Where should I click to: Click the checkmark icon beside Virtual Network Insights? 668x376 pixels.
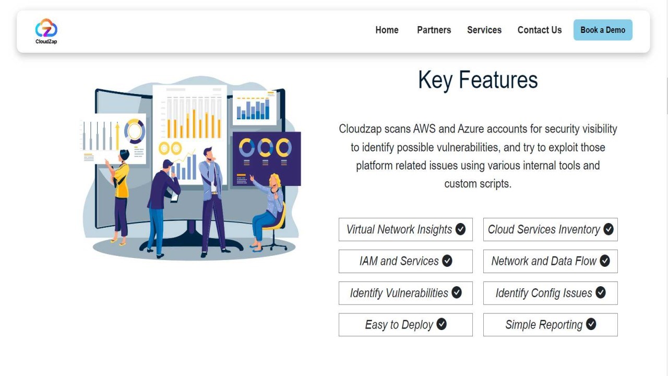460,229
